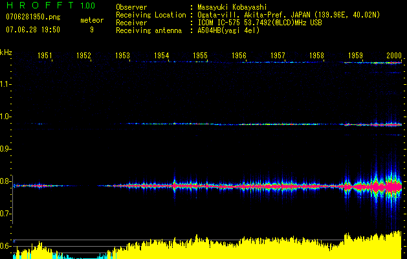Select the version number 1.0.0
The image size is (407, 259).
(87, 5)
